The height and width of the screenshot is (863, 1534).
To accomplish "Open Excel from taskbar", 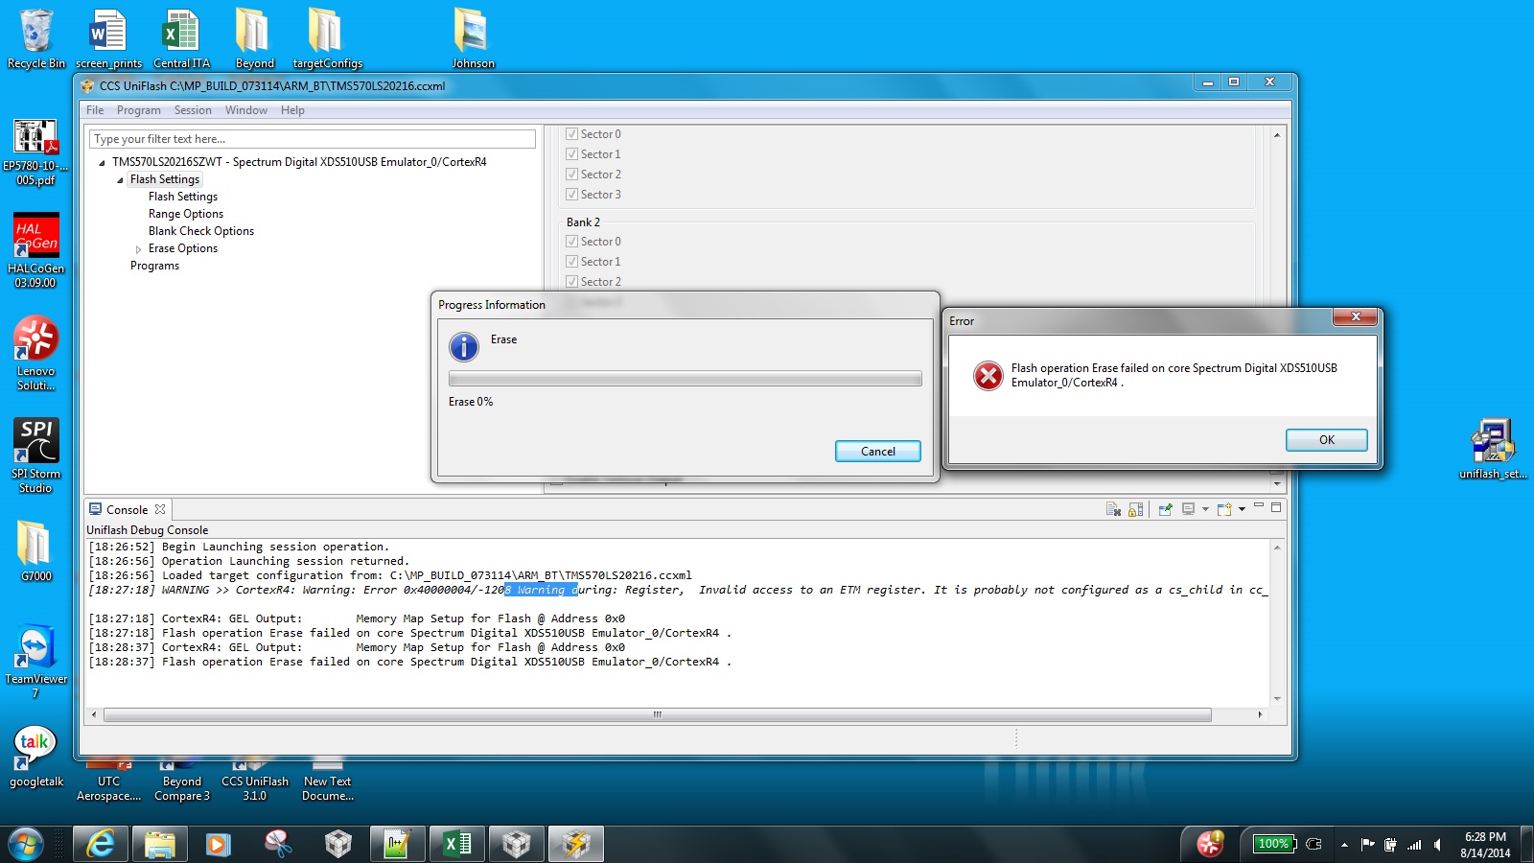I will coord(457,844).
